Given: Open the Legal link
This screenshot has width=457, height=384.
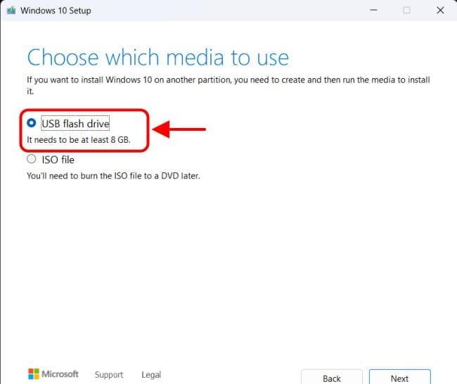Looking at the screenshot, I should (x=150, y=375).
